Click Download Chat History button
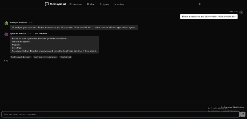 [232, 107]
